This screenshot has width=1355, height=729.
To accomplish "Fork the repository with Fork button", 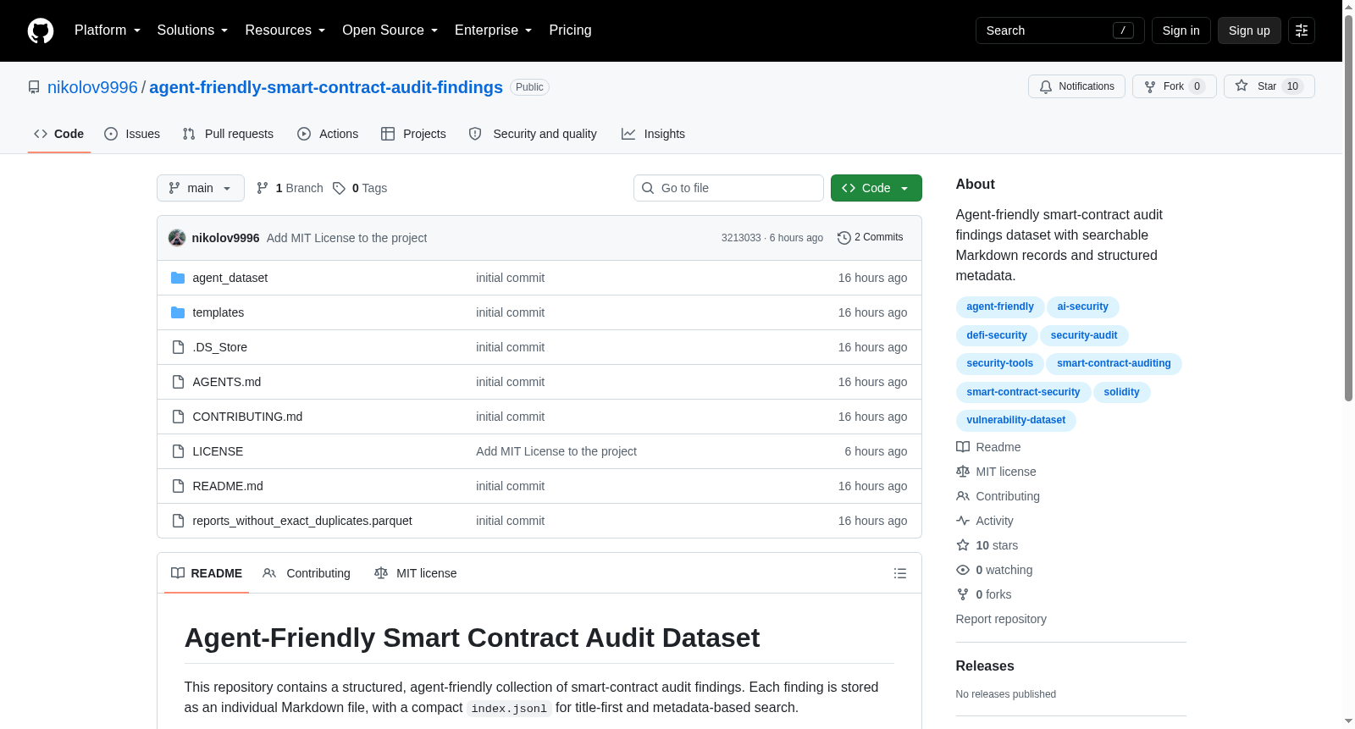I will click(x=1174, y=86).
